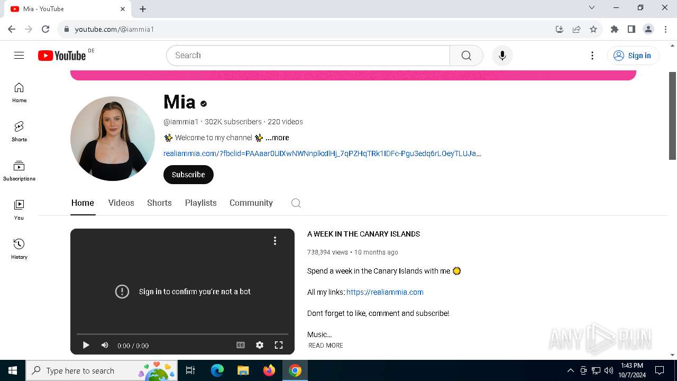Open Chrome extensions puzzle icon
The height and width of the screenshot is (381, 677).
tap(615, 29)
